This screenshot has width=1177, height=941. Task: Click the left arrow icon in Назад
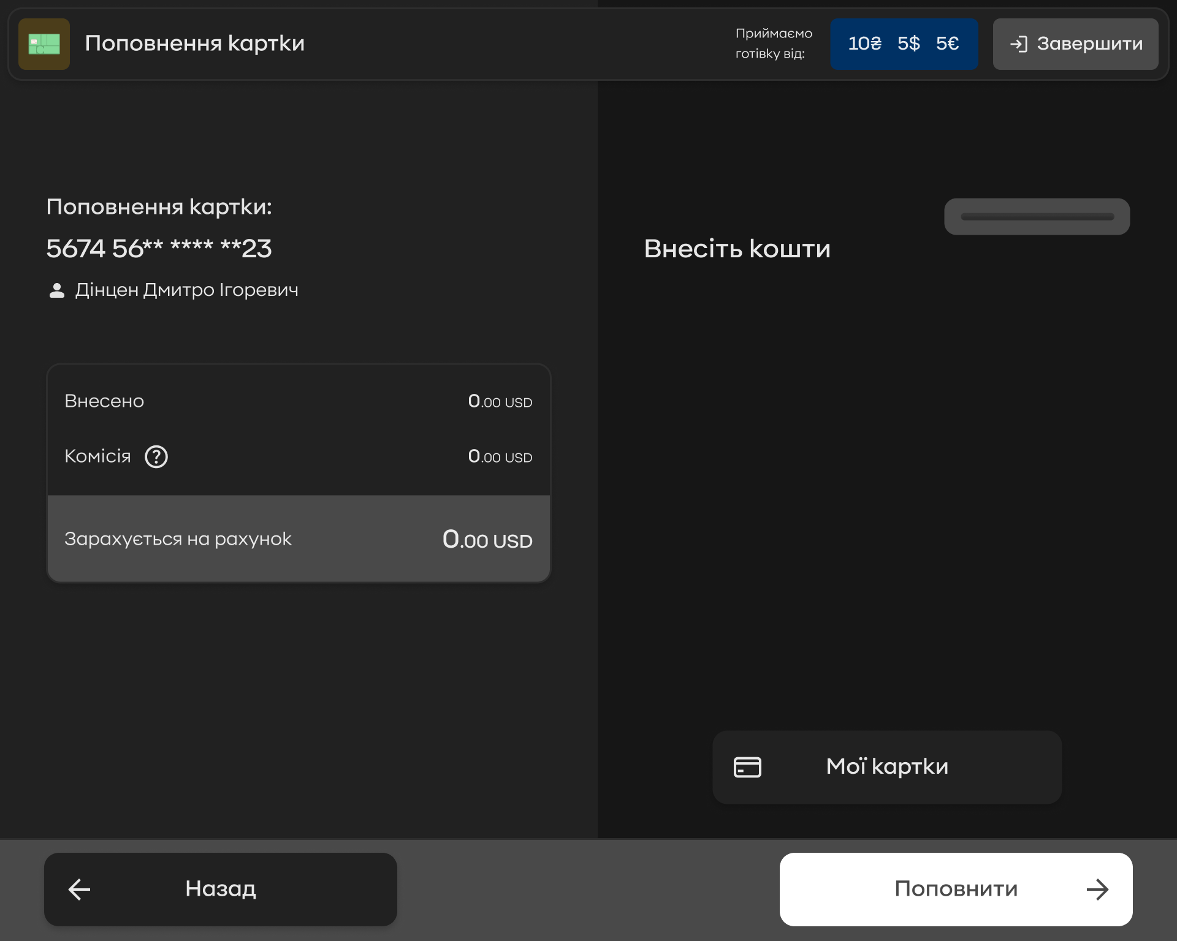click(79, 890)
